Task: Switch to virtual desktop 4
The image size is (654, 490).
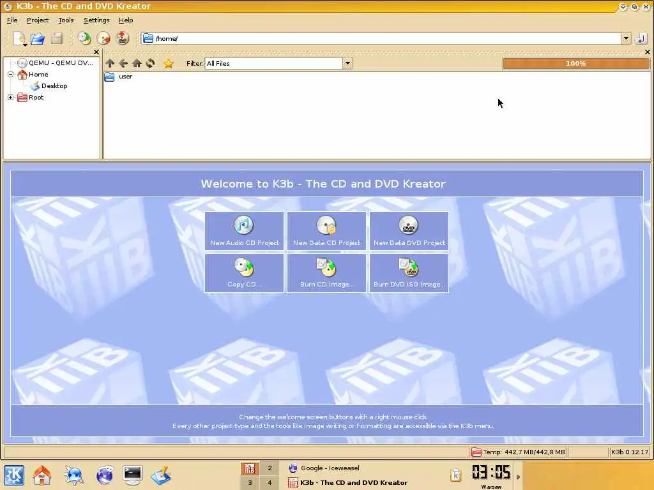Action: click(x=270, y=482)
